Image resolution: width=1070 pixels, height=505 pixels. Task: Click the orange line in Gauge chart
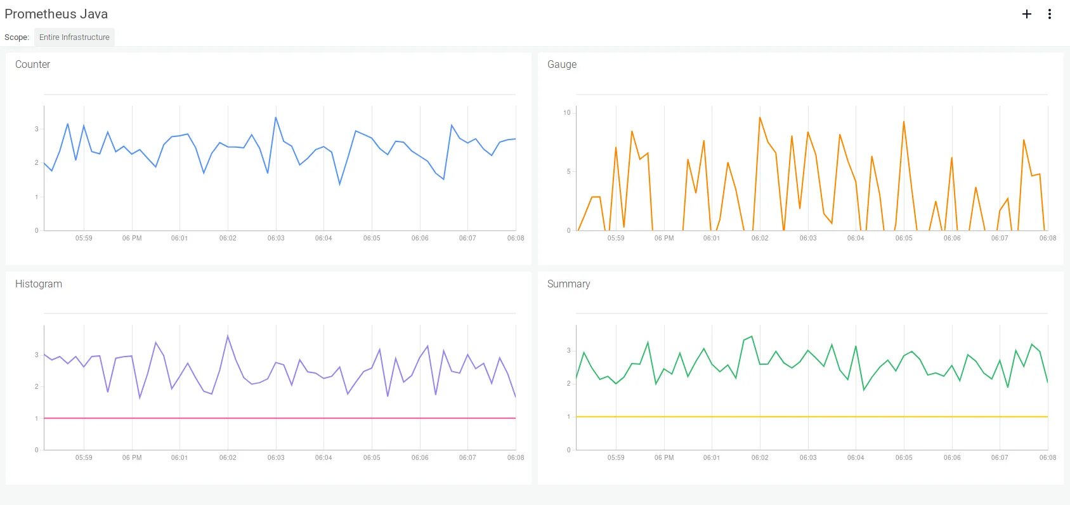tap(760, 118)
